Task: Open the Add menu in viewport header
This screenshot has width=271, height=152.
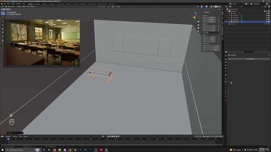Action: [28, 7]
